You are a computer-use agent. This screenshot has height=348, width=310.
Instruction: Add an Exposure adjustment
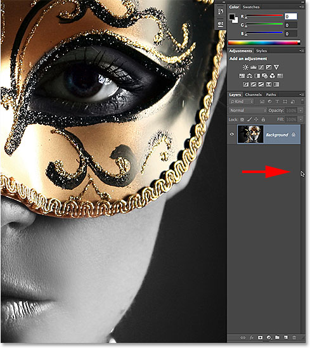(269, 67)
